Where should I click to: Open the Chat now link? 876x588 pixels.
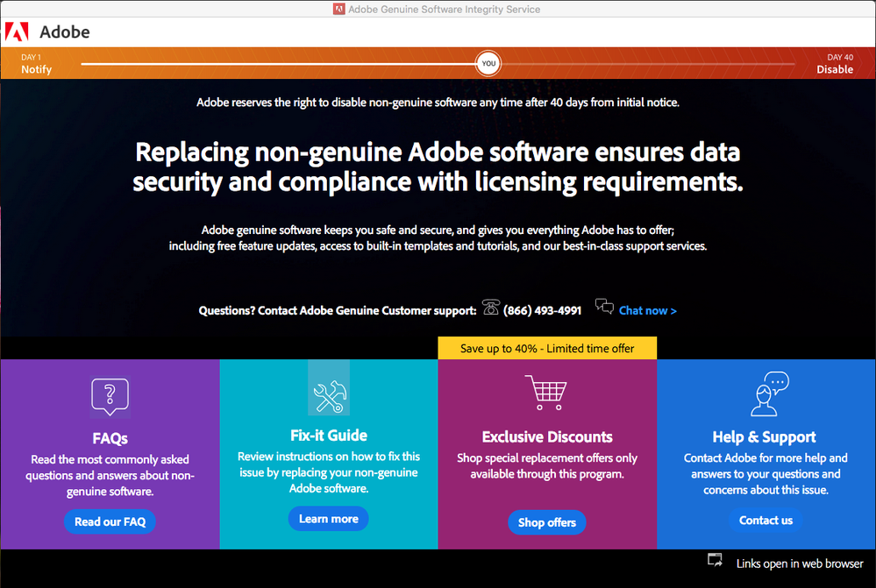coord(647,310)
